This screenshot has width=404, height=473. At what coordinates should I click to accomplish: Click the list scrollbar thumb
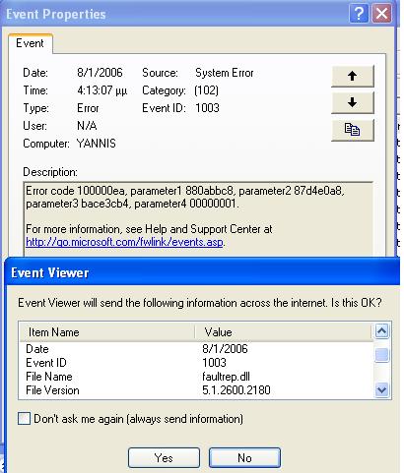tap(381, 355)
